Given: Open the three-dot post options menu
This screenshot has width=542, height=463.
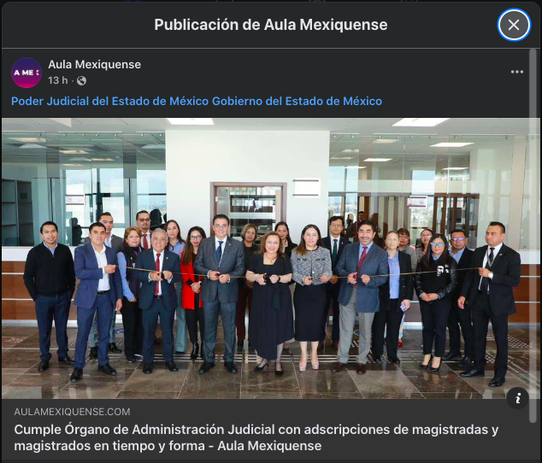Looking at the screenshot, I should (x=516, y=72).
